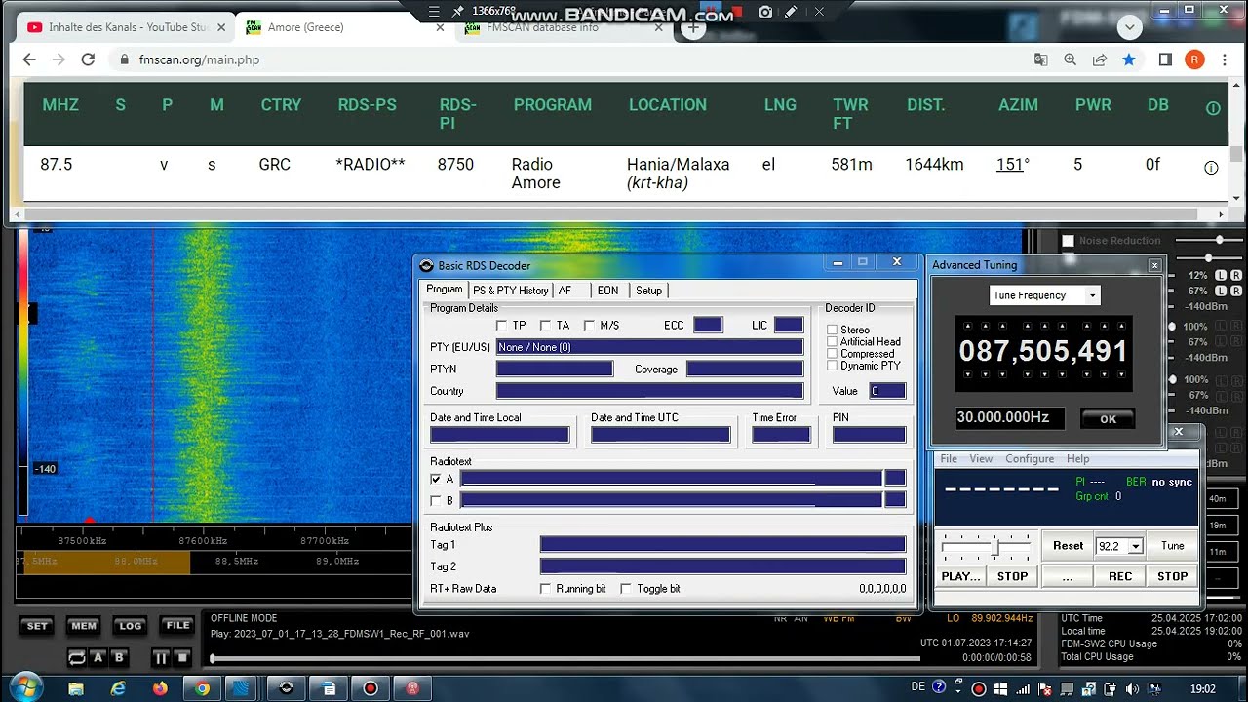Image resolution: width=1248 pixels, height=702 pixels.
Task: Uncheck Radiotext A checkbox
Action: (x=436, y=479)
